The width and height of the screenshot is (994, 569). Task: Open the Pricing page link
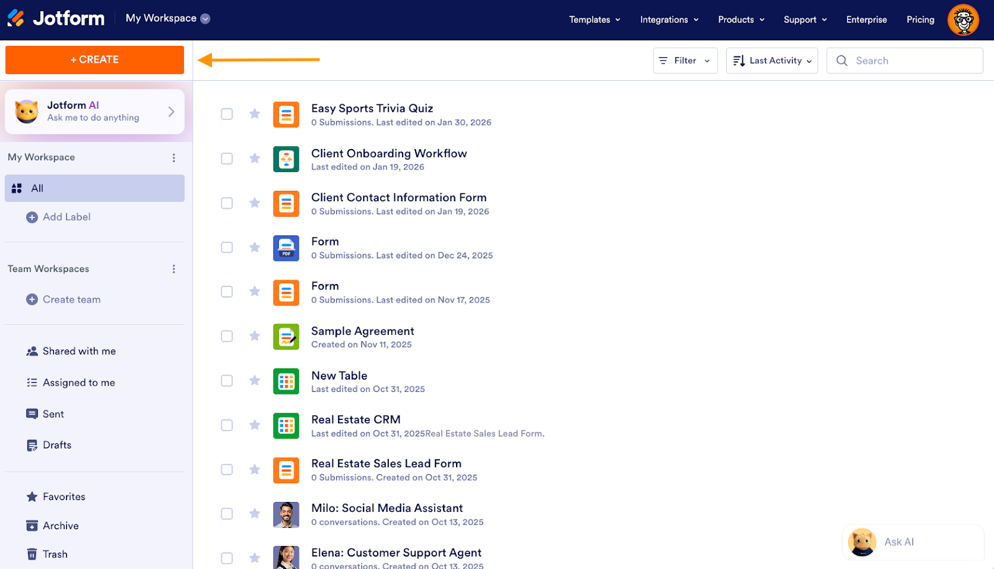coord(920,19)
